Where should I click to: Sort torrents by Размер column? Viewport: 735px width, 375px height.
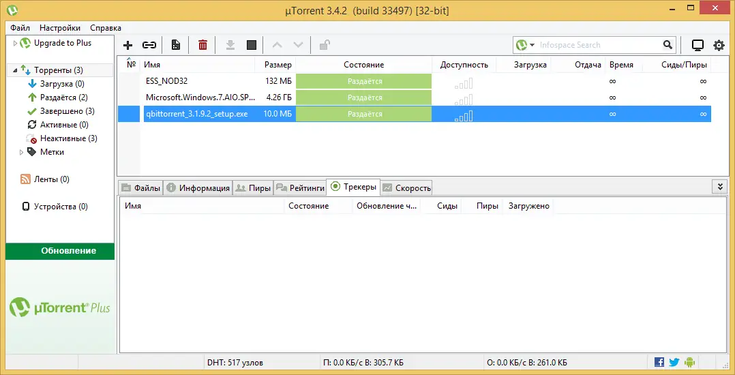pos(275,65)
